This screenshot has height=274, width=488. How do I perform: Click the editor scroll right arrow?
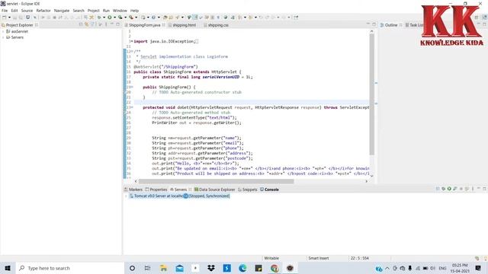(366, 181)
